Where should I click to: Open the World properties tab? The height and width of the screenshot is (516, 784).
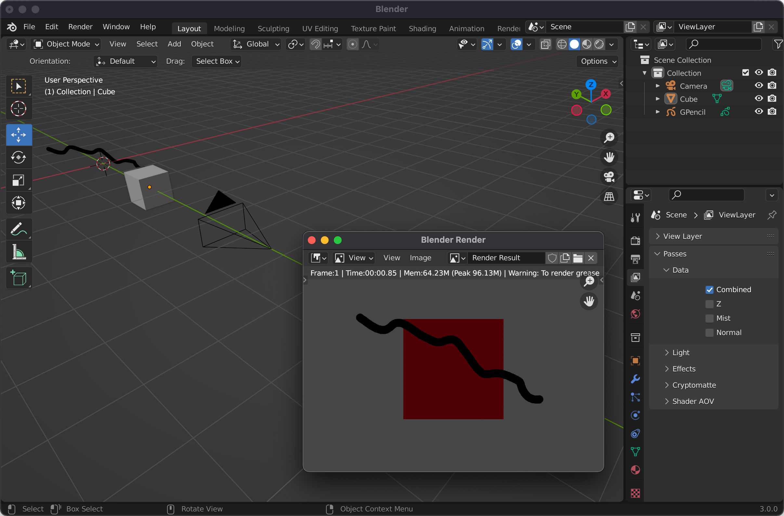635,314
